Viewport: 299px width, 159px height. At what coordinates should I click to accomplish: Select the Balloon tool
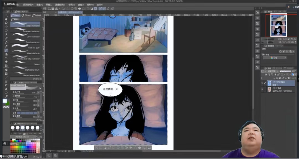(x=6, y=93)
